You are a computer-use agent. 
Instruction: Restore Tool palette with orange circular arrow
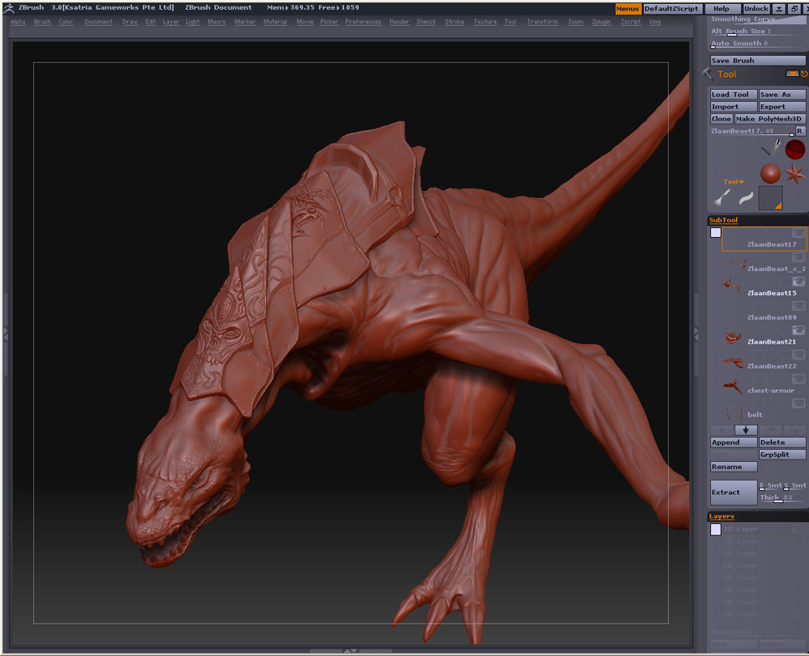tap(804, 74)
